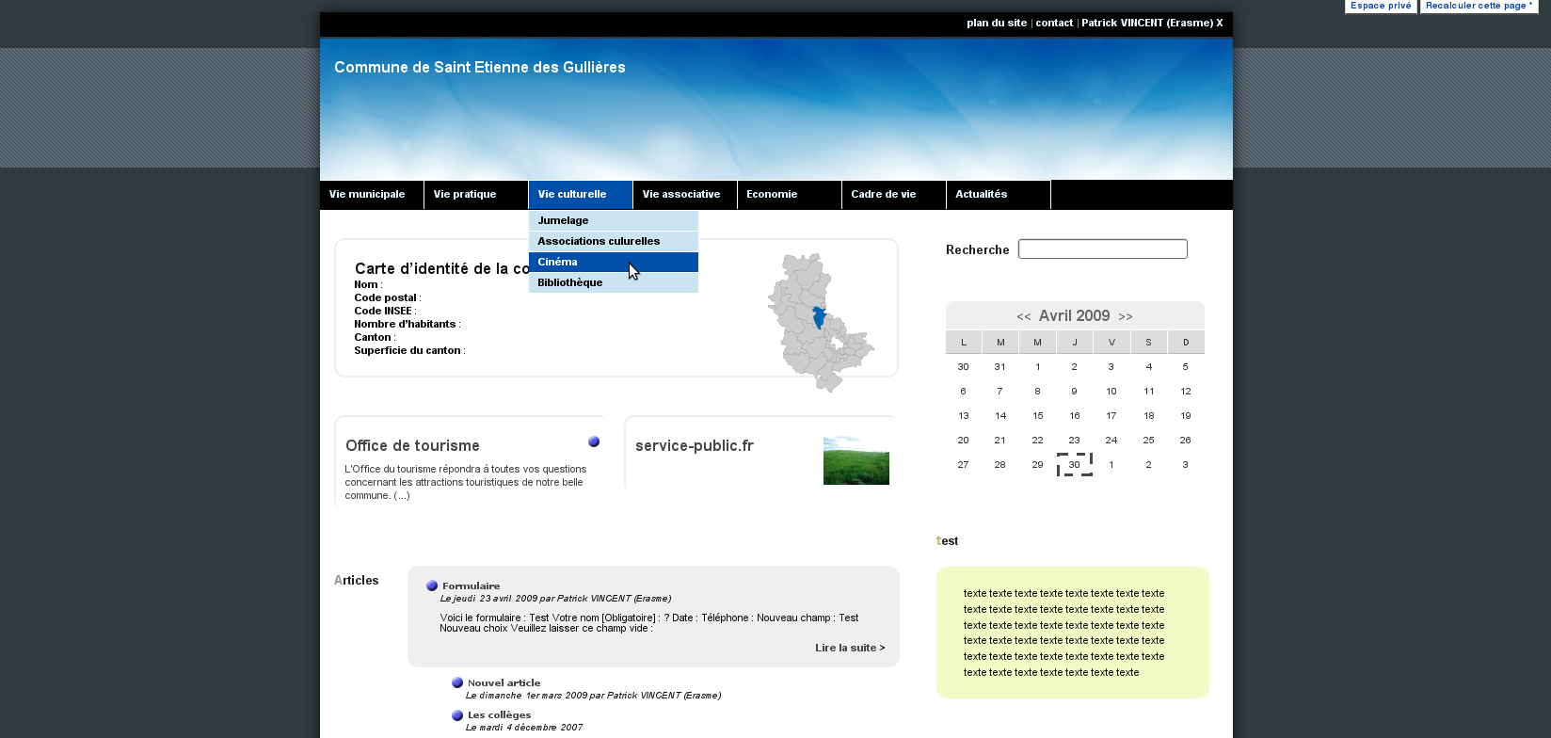1551x738 pixels.
Task: Select Jumelage from the submenu
Action: pyautogui.click(x=563, y=220)
